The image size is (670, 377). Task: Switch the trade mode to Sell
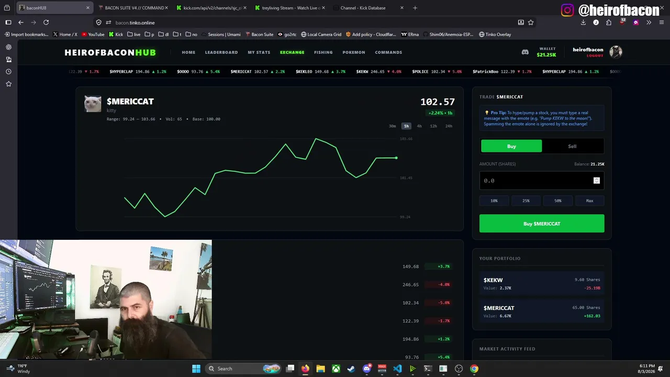(x=572, y=146)
